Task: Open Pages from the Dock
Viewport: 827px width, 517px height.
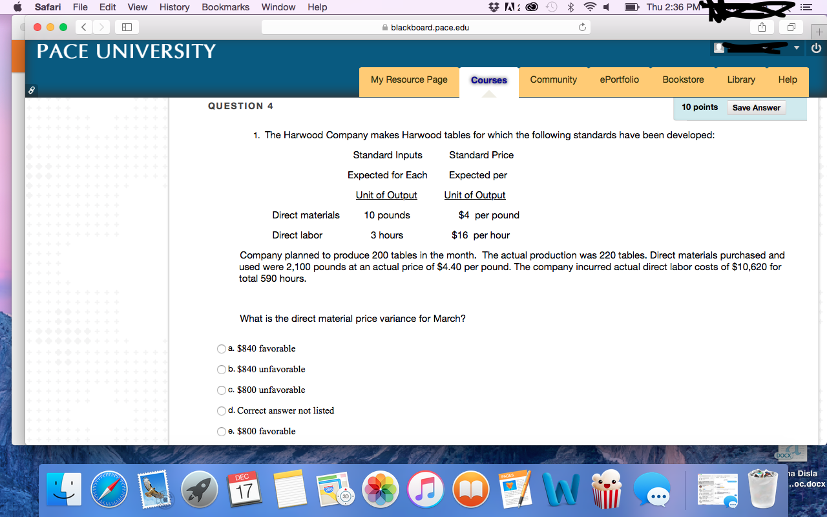Action: (516, 489)
